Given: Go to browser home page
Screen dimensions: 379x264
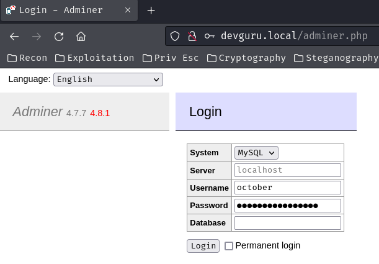Looking at the screenshot, I should (x=81, y=37).
